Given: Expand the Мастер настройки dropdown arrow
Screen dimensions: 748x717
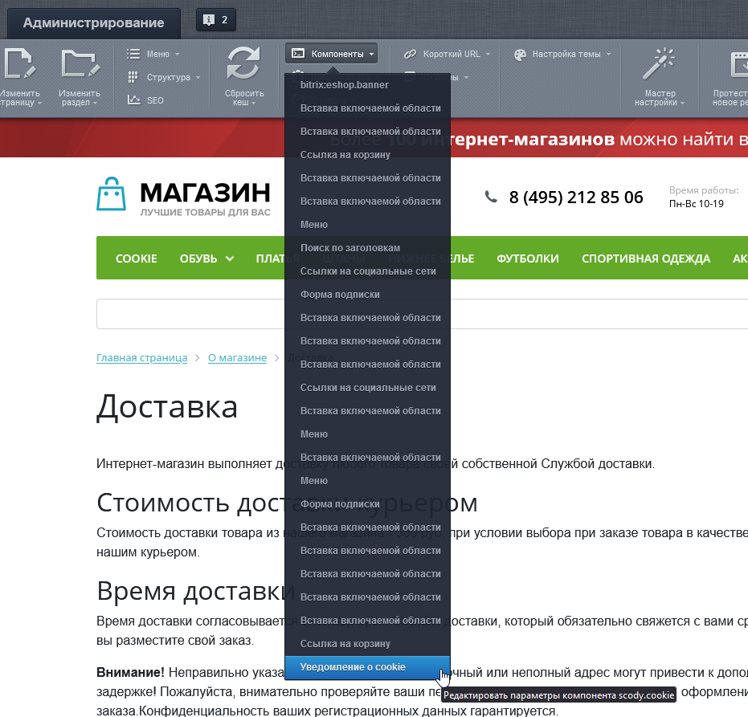Looking at the screenshot, I should [683, 103].
